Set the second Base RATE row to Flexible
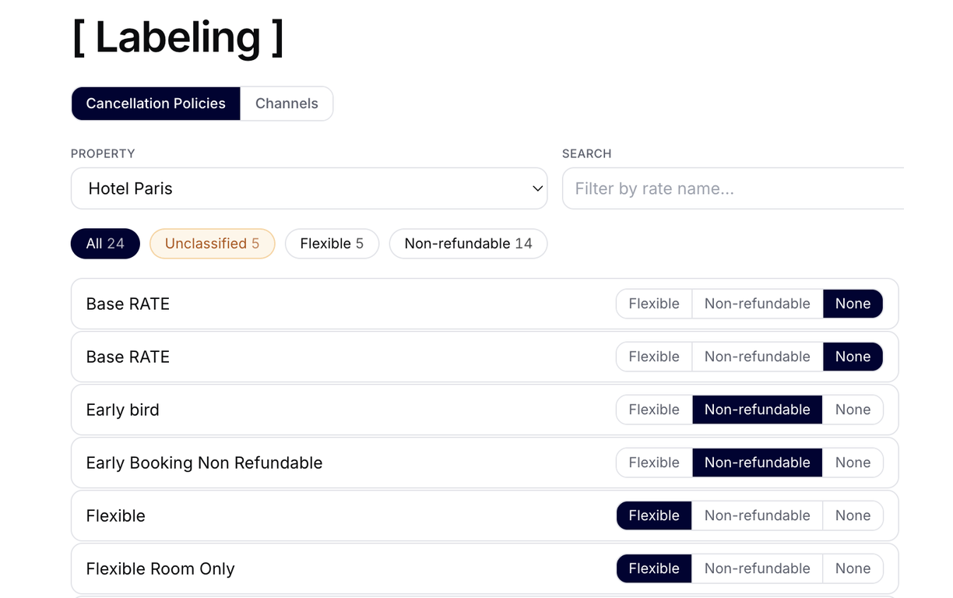This screenshot has height=598, width=953. (x=654, y=357)
